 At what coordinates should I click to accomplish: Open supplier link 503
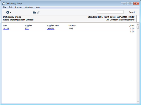coord(27,29)
